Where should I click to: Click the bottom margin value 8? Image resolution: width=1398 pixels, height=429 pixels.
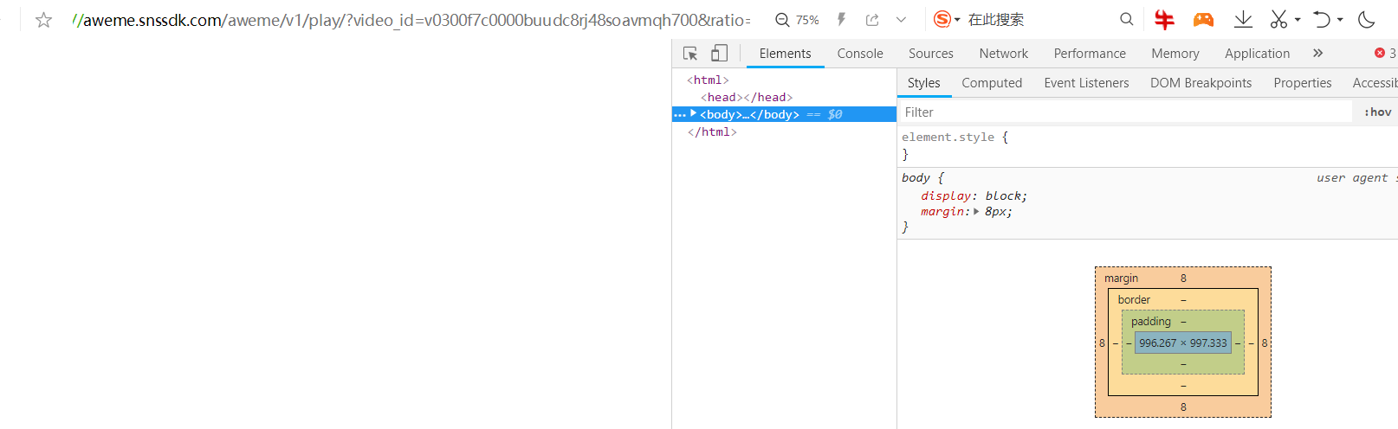[1183, 407]
